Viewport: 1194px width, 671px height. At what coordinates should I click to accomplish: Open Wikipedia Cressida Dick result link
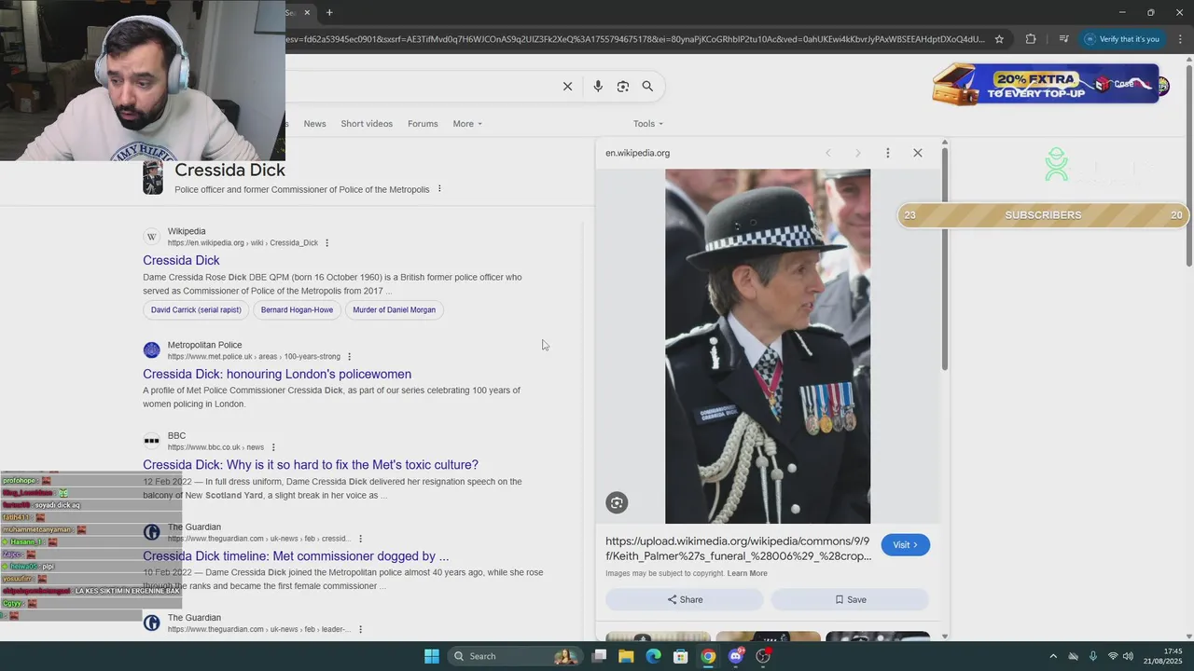coord(181,260)
